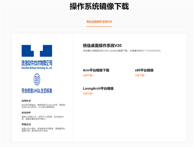
Task: Click the 统信桌面操作系统V20 section heading
Action: 102,46
